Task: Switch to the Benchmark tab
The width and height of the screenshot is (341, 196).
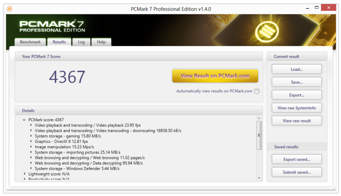Action: (x=30, y=42)
